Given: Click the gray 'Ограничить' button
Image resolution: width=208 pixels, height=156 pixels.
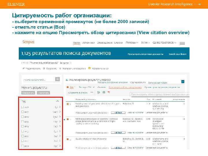Looking at the screenshot, I should 28,93.
